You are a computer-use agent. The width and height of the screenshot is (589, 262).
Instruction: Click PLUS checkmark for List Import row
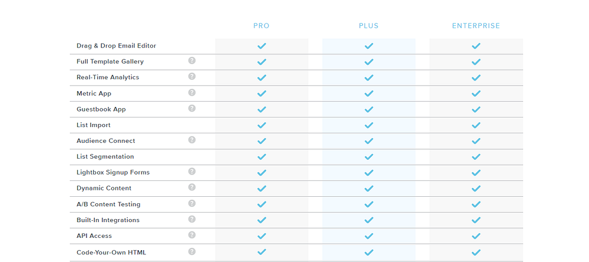tap(369, 125)
